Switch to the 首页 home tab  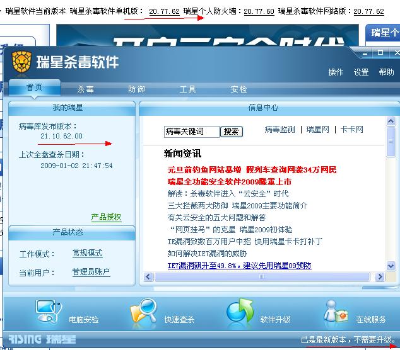click(x=35, y=87)
